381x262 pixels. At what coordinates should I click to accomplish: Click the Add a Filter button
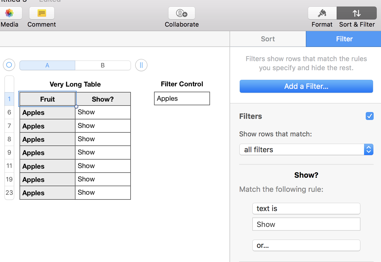click(306, 86)
